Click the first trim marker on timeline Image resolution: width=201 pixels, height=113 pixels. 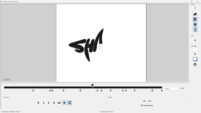click(x=33, y=91)
